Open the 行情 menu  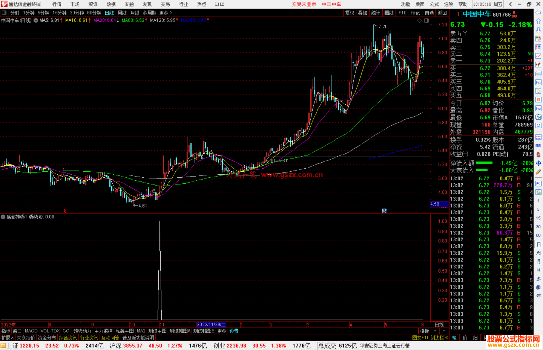pos(57,4)
